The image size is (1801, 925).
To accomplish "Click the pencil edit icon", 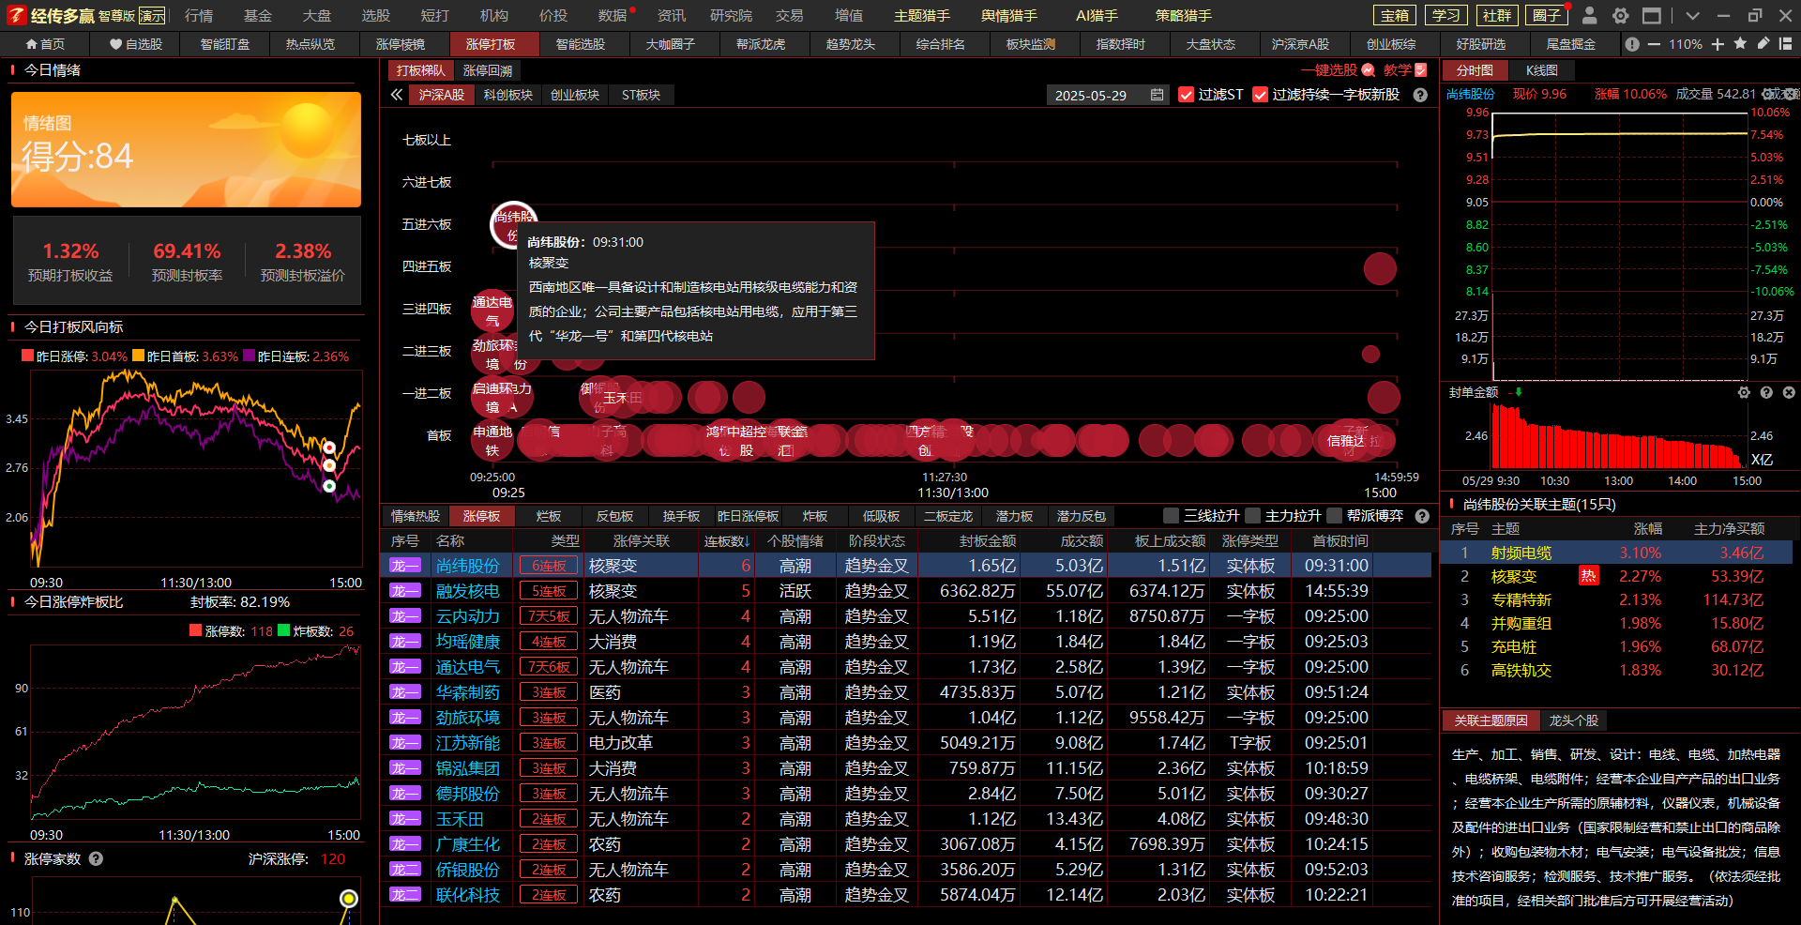I will tap(1763, 44).
